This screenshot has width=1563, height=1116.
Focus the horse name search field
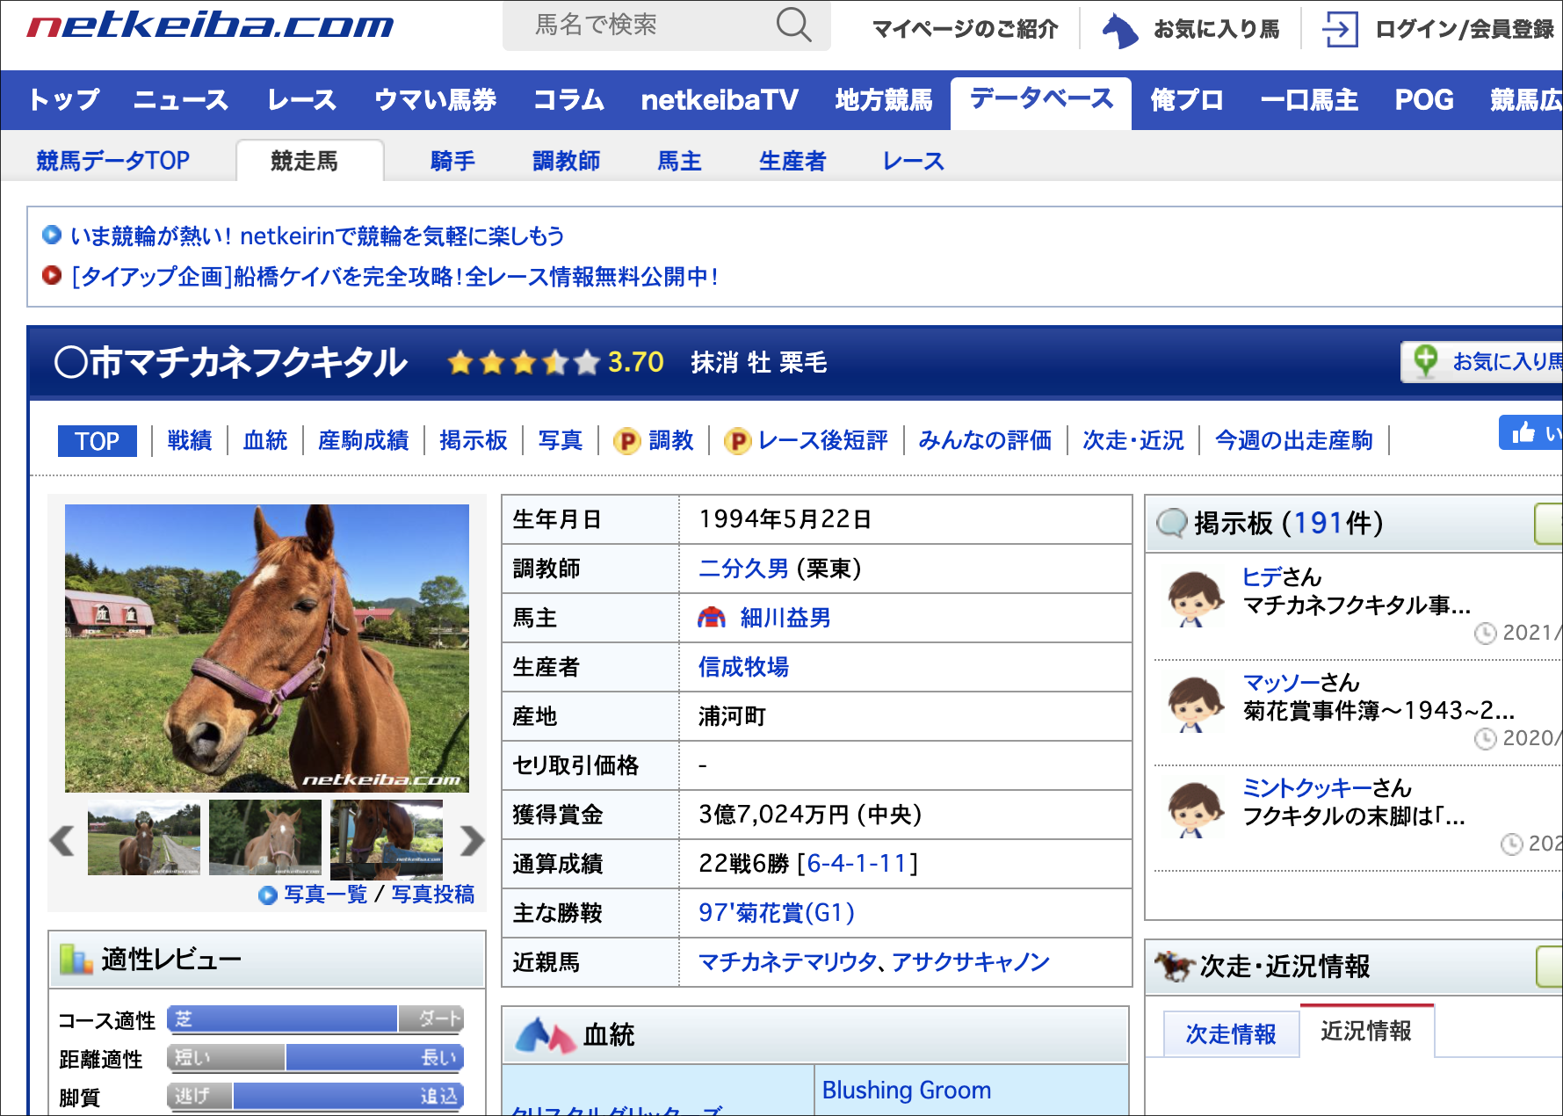[x=650, y=25]
